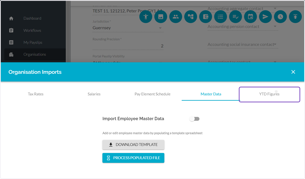This screenshot has width=305, height=179.
Task: Click the send paper-plane icon button
Action: pyautogui.click(x=265, y=16)
